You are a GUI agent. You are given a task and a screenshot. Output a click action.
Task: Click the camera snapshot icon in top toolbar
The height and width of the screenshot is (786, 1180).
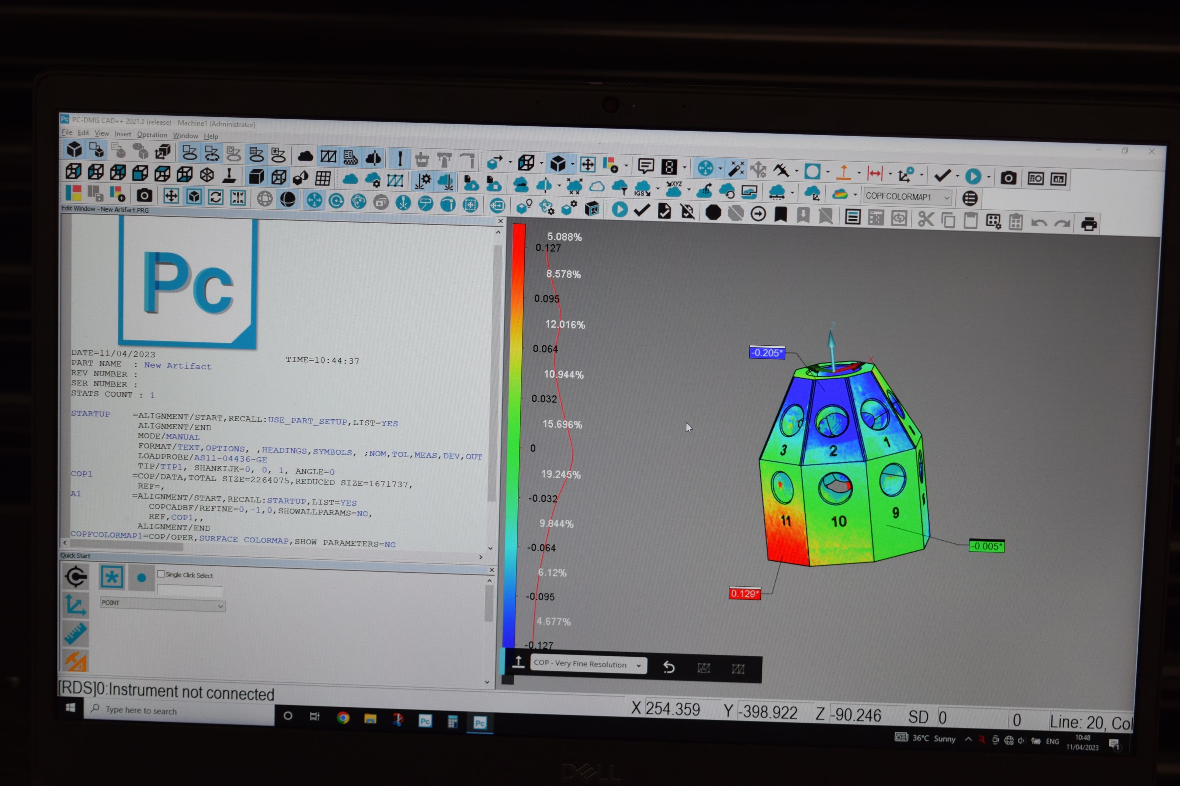pyautogui.click(x=1008, y=178)
